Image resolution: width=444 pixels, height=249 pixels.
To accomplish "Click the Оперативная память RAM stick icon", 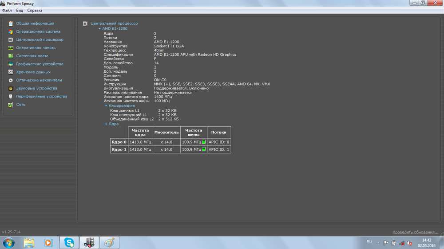I will point(11,48).
